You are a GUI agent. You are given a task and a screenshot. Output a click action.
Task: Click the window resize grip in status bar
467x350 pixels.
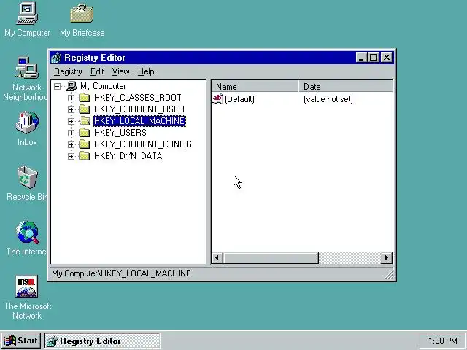point(390,274)
